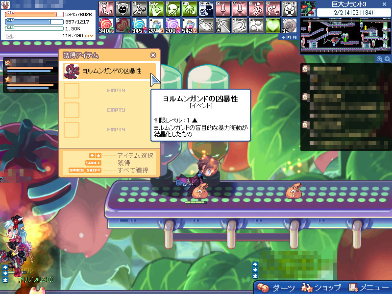Screen dimensions: 392x294
Task: Activate the Shift key fist monster skill
Action: pos(206,8)
